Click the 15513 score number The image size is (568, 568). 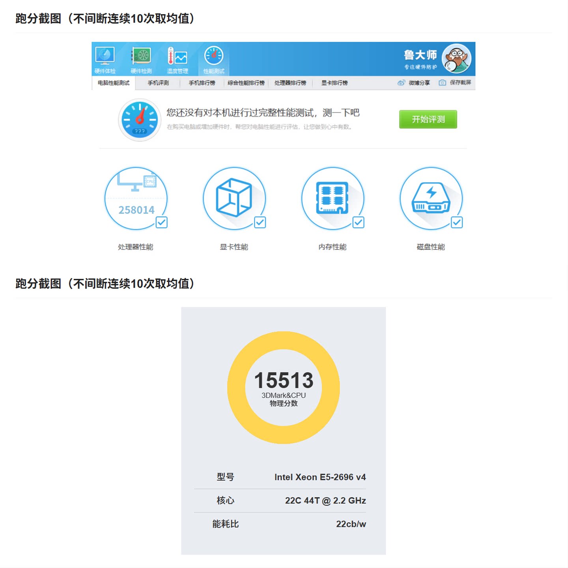[x=284, y=380]
